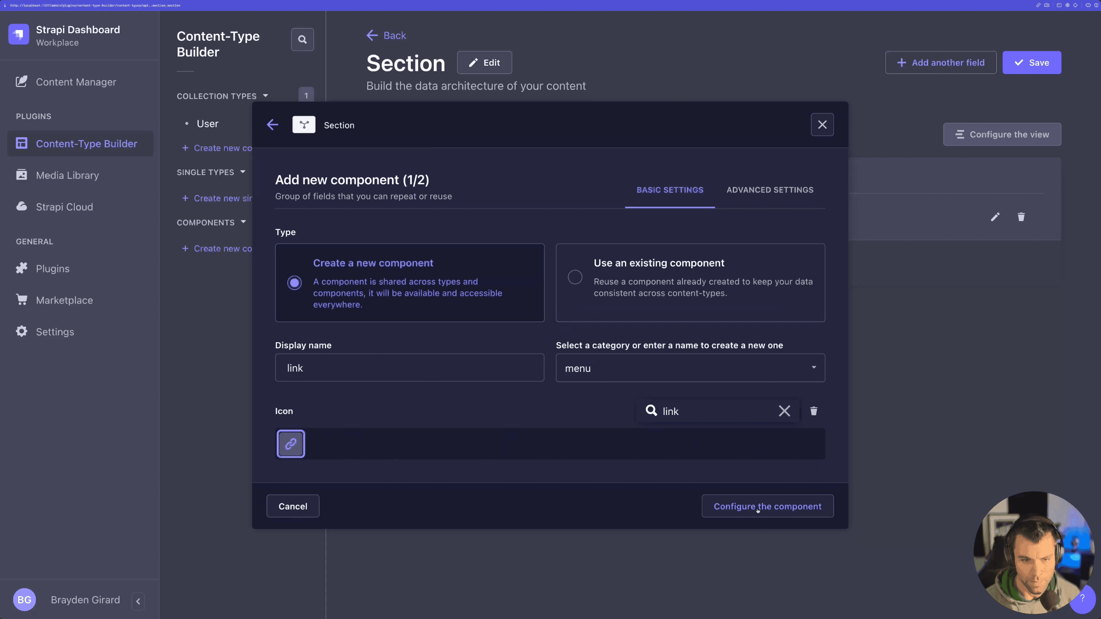
Task: Click Create new component link
Action: tap(217, 249)
